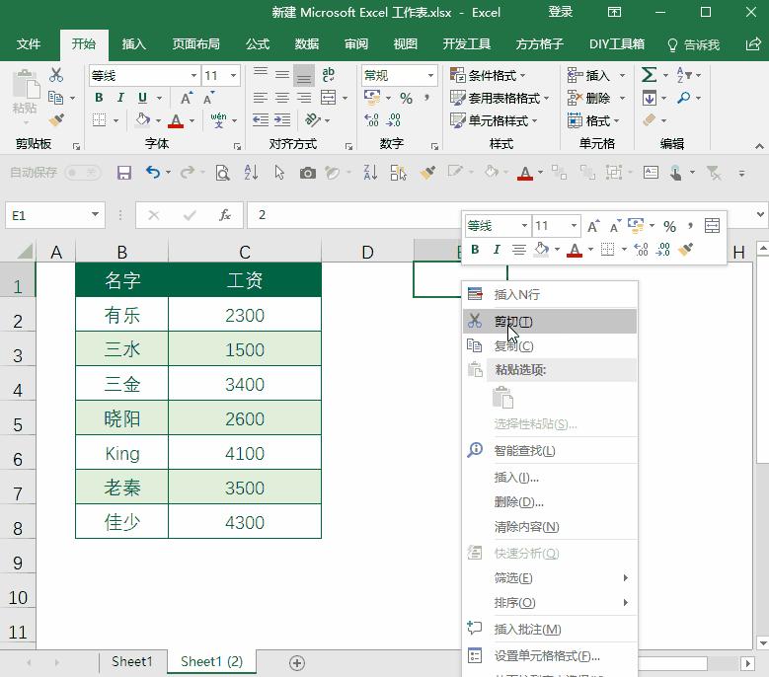Open the font name dropdown in the ribbon

(x=193, y=76)
